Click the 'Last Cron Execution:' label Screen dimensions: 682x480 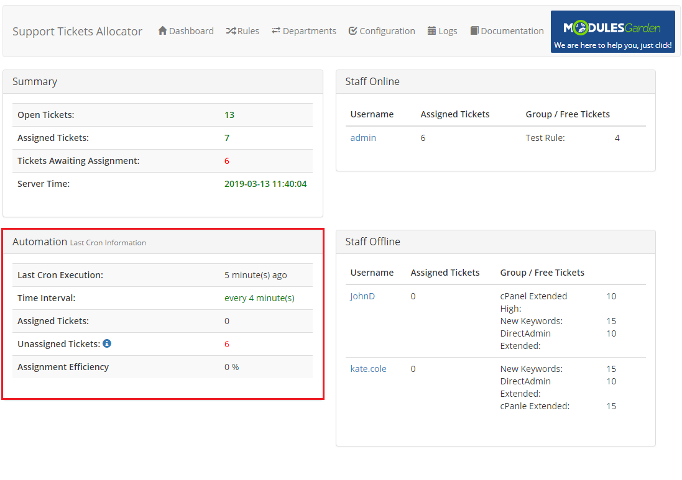pyautogui.click(x=60, y=275)
